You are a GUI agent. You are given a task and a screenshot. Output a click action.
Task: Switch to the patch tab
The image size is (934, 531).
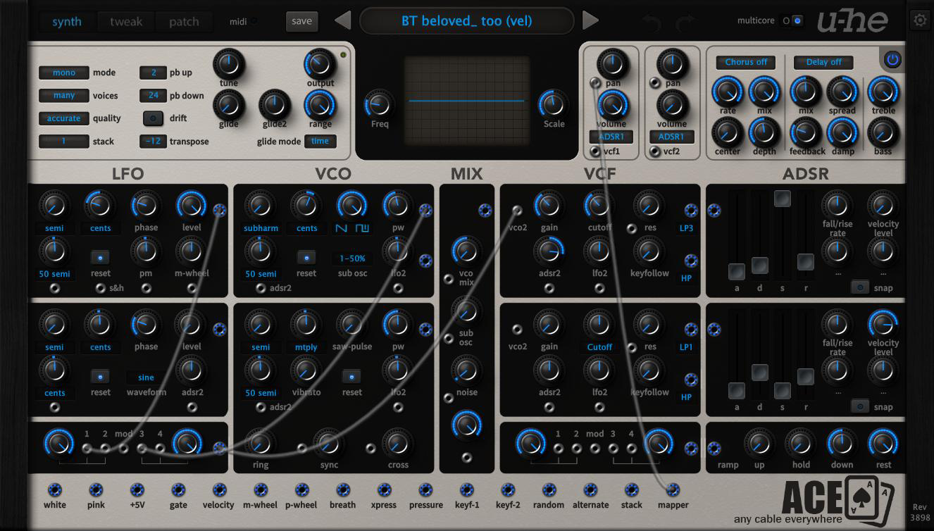click(x=184, y=22)
